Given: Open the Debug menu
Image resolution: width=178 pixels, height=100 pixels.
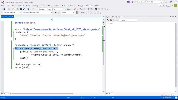Looking at the screenshot, I should (x=35, y=6).
